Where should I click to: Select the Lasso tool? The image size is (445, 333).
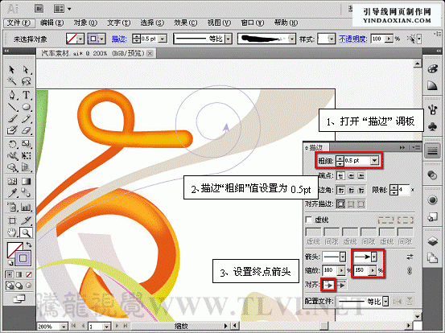(26, 81)
